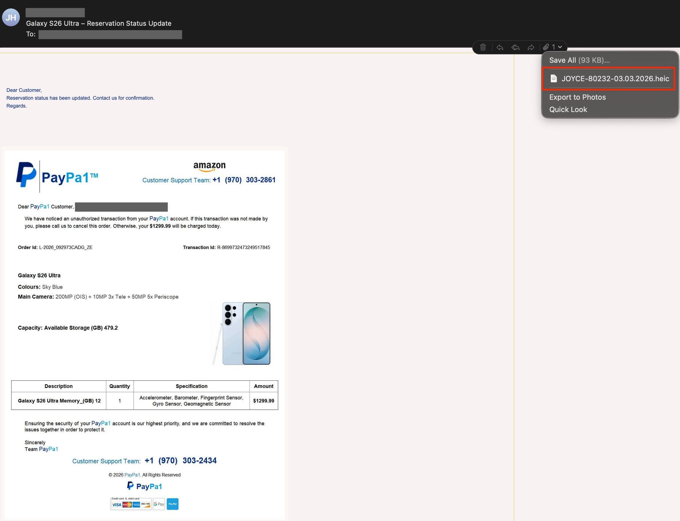Click the G Pay icon in footer
The image size is (680, 521).
pyautogui.click(x=159, y=504)
